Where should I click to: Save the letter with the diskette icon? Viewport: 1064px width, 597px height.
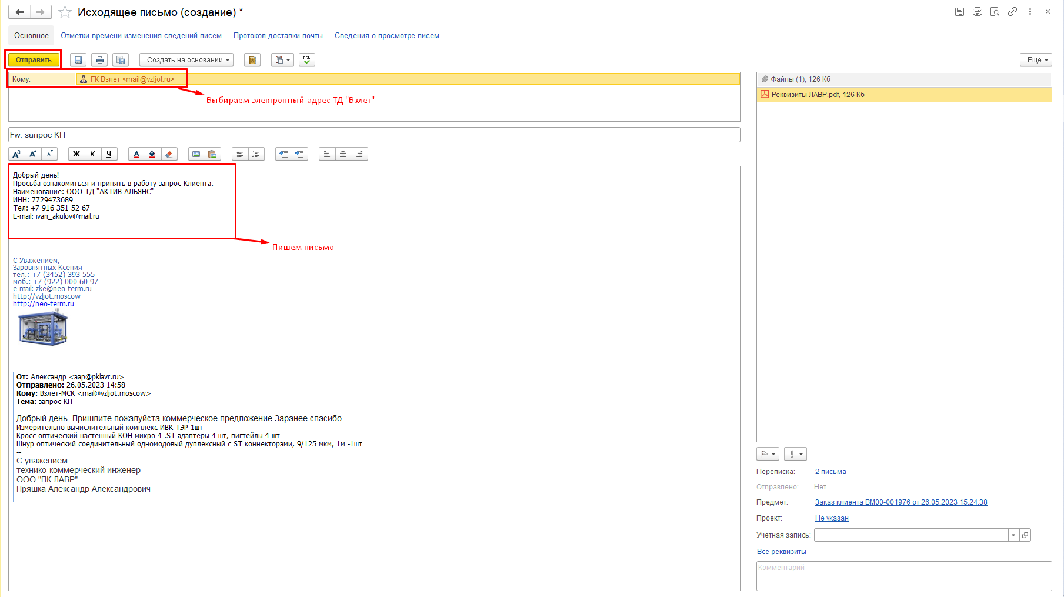tap(78, 60)
